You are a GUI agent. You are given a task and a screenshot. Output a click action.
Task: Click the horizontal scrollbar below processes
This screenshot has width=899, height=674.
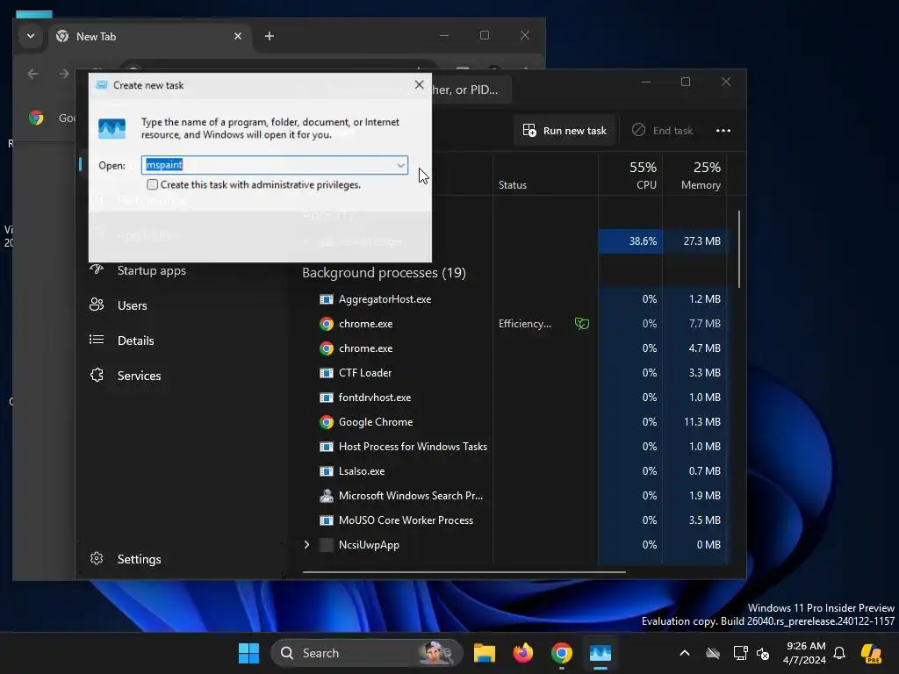(x=464, y=571)
